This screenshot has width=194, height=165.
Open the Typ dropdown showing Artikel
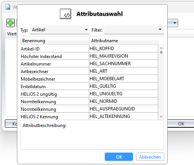click(60, 30)
